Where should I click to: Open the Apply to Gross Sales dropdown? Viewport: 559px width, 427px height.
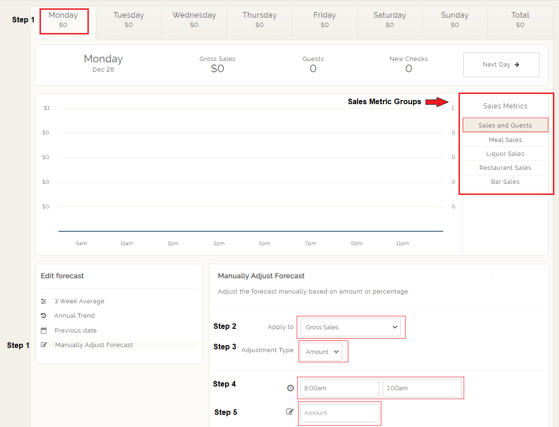point(351,327)
